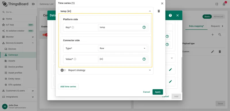230x111 pixels.
Task: Delete the Custom payload mapping row
Action: (x=220, y=51)
